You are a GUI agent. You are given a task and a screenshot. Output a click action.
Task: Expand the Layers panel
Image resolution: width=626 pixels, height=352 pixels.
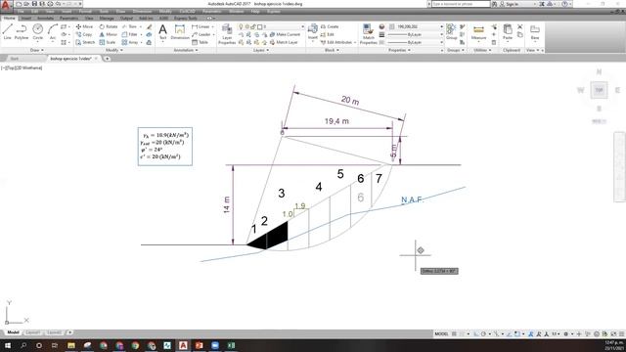(261, 50)
